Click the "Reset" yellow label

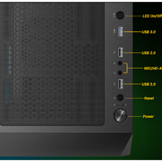(x=149, y=98)
